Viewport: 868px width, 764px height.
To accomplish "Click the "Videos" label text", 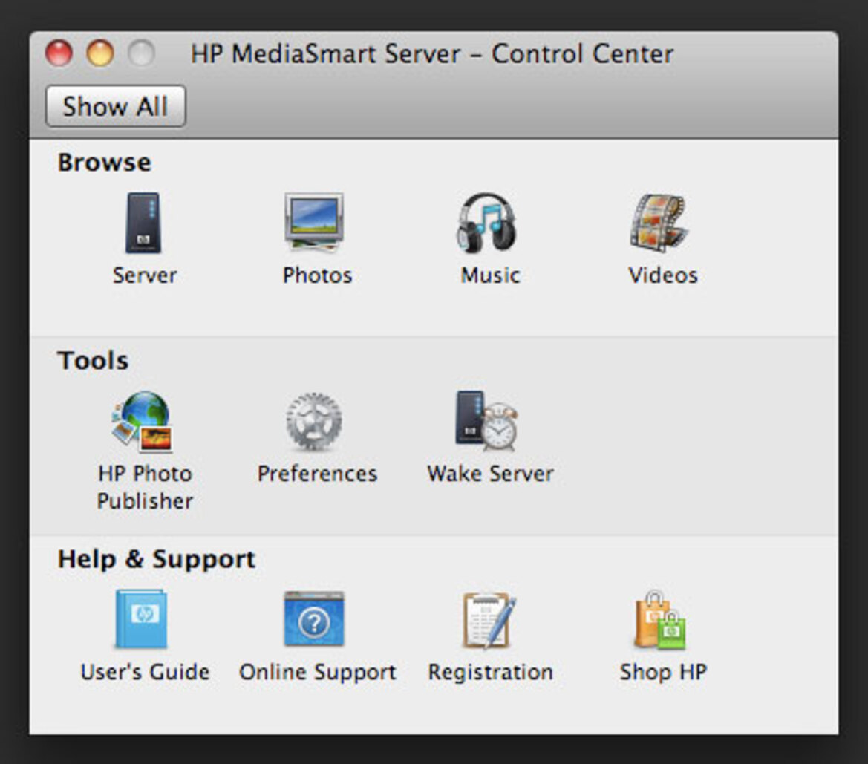I will tap(663, 275).
